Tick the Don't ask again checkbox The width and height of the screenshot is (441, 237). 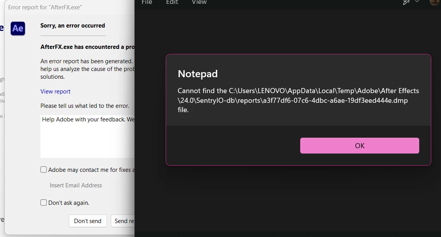point(44,202)
